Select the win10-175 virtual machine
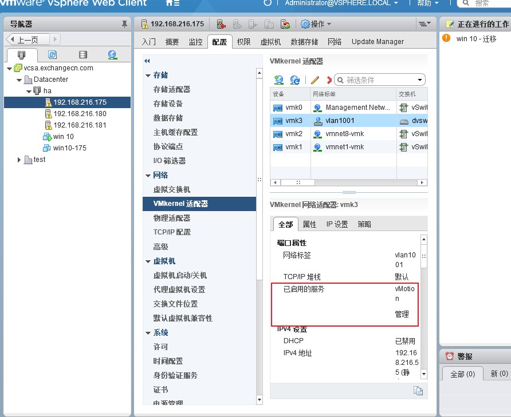 coord(65,148)
